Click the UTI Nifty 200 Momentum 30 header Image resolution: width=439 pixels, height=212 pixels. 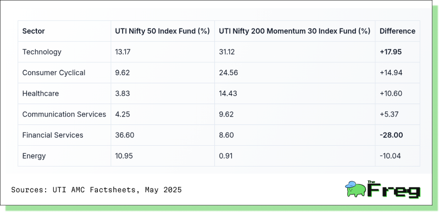(x=294, y=31)
